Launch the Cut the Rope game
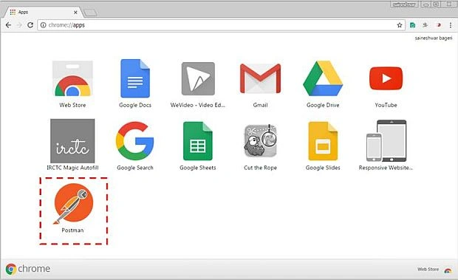 click(x=260, y=141)
